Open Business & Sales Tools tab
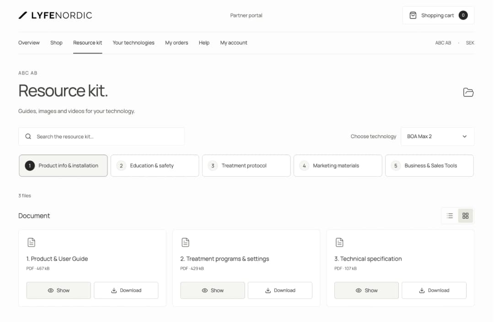 point(429,166)
